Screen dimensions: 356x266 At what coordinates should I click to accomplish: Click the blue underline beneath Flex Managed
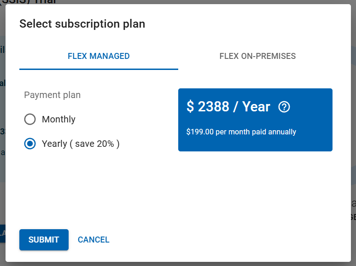coord(99,69)
